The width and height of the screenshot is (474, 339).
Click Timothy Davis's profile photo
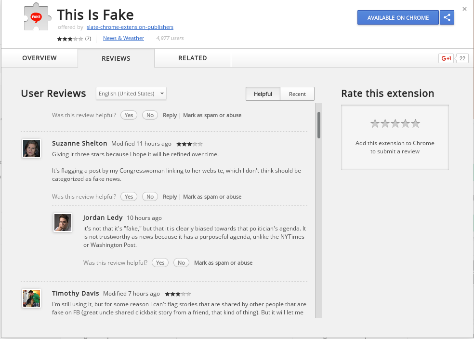tap(31, 298)
